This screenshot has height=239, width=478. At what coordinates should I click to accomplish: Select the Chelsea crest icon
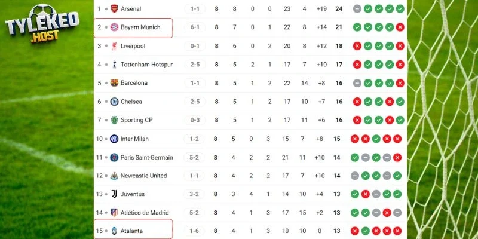(115, 102)
